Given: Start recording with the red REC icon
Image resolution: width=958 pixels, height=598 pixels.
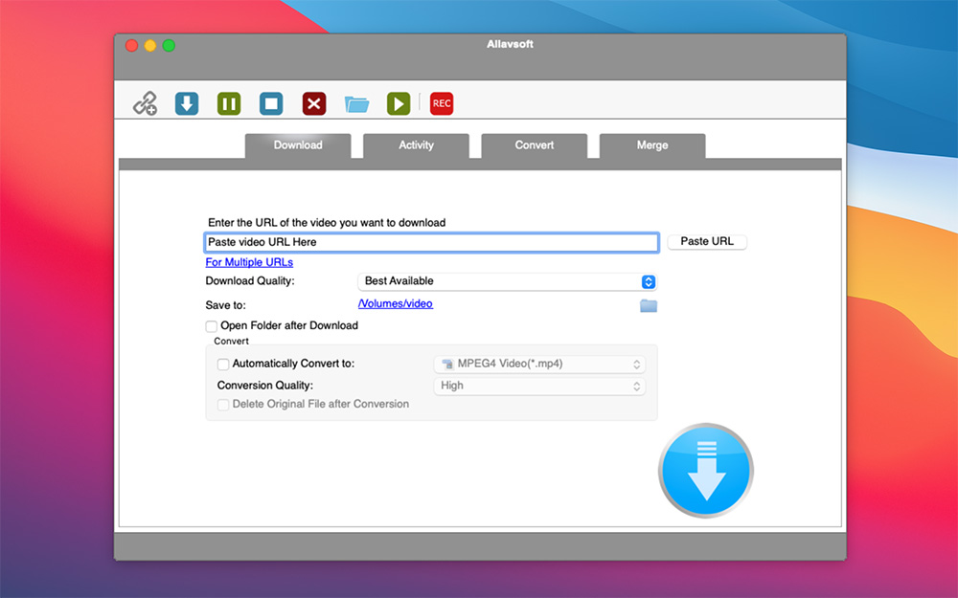Looking at the screenshot, I should (x=442, y=103).
